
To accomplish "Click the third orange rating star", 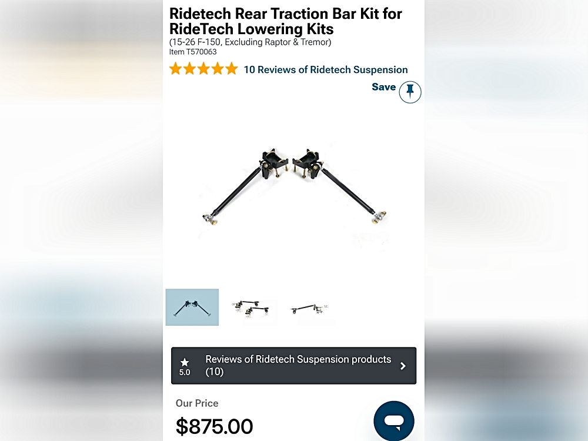I will pos(203,69).
